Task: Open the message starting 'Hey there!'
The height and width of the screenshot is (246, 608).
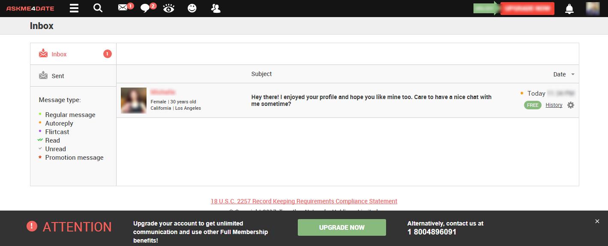Action: [371, 100]
